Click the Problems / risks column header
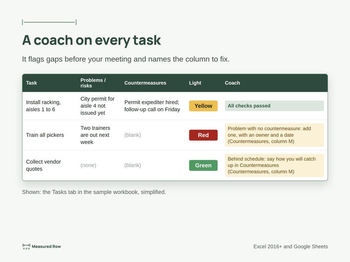Screen dimensions: 350x262 [x=93, y=83]
